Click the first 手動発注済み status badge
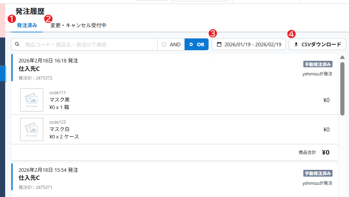This screenshot has width=349, height=197. pyautogui.click(x=318, y=64)
